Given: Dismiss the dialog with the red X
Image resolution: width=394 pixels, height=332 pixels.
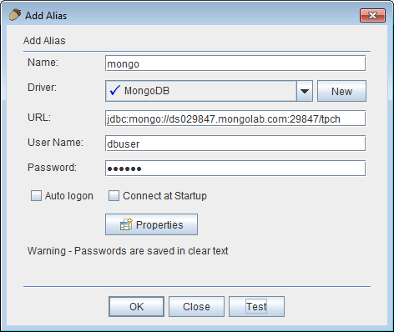Looking at the screenshot, I should pos(372,15).
